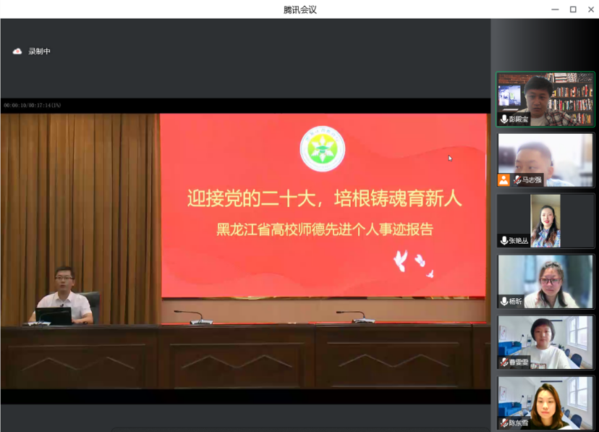Click the name label 彭殿宝

click(519, 119)
